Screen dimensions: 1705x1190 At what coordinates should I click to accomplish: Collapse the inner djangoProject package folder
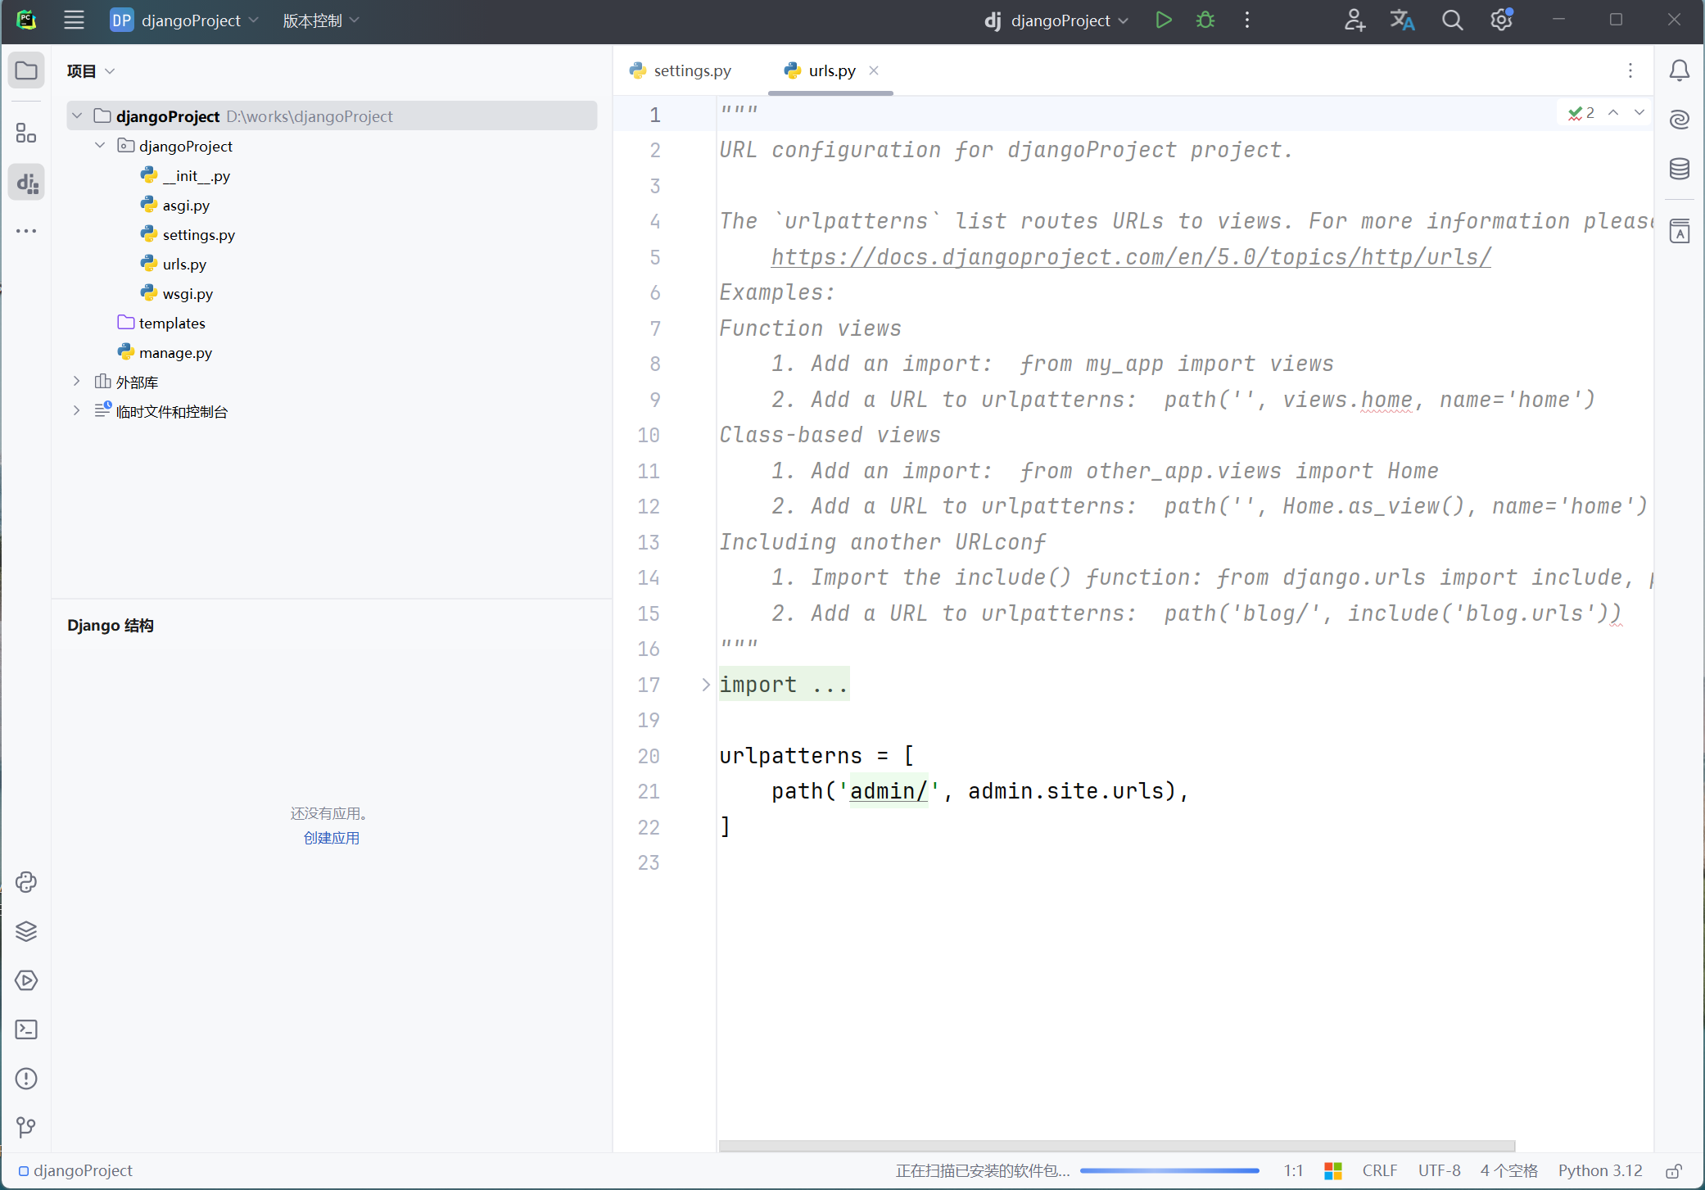click(100, 146)
